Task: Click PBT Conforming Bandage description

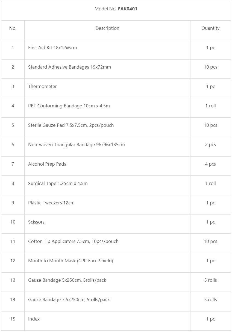Action: 69,106
